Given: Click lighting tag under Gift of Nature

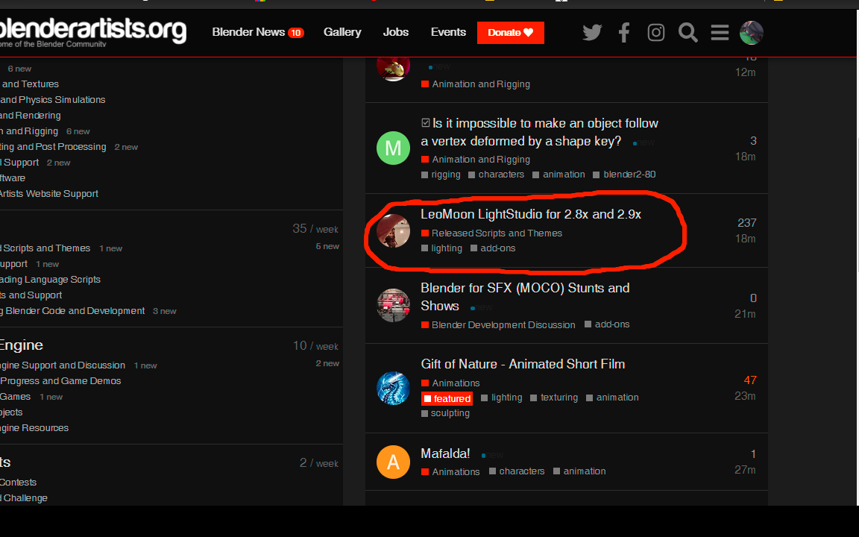Looking at the screenshot, I should point(501,398).
